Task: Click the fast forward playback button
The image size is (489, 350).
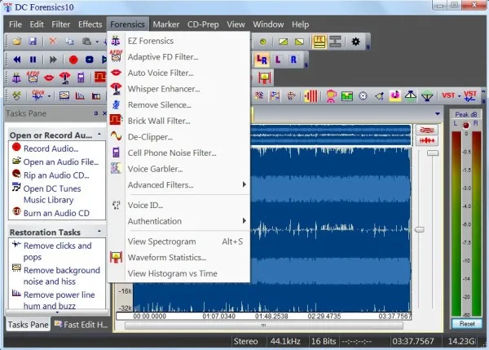Action: click(53, 60)
